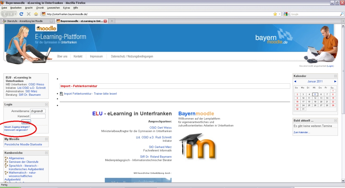The width and height of the screenshot is (345, 188).
Task: Click the Login link in header notice
Action: pyautogui.click(x=330, y=66)
